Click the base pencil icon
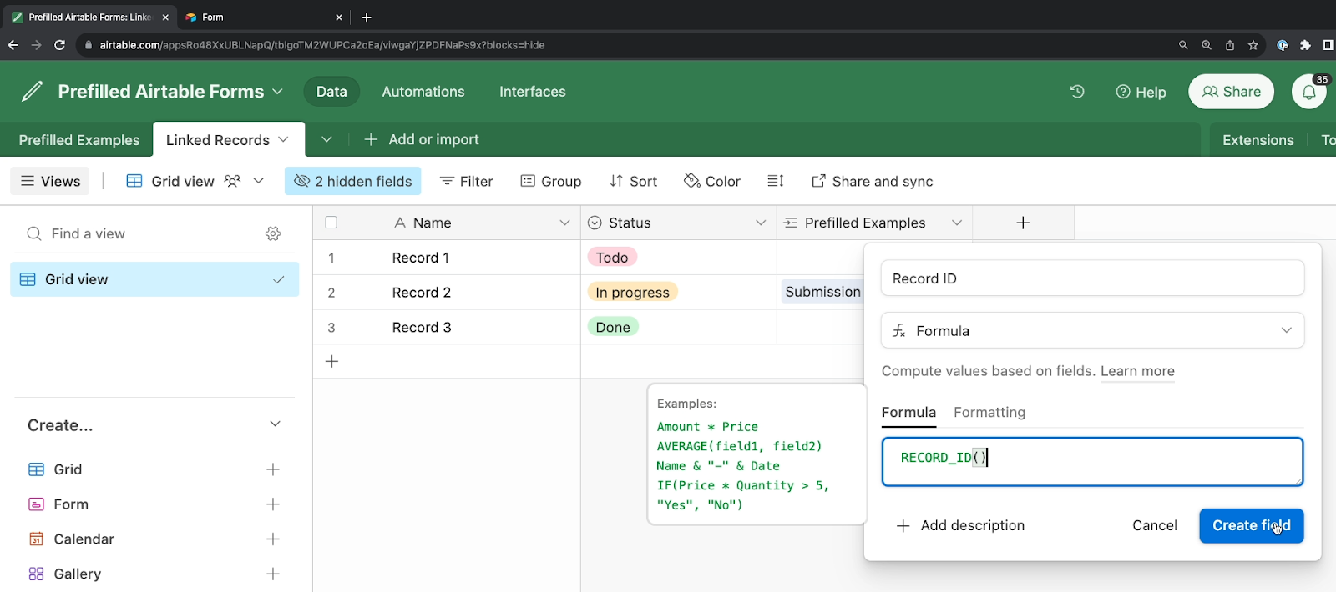The height and width of the screenshot is (592, 1336). (32, 91)
